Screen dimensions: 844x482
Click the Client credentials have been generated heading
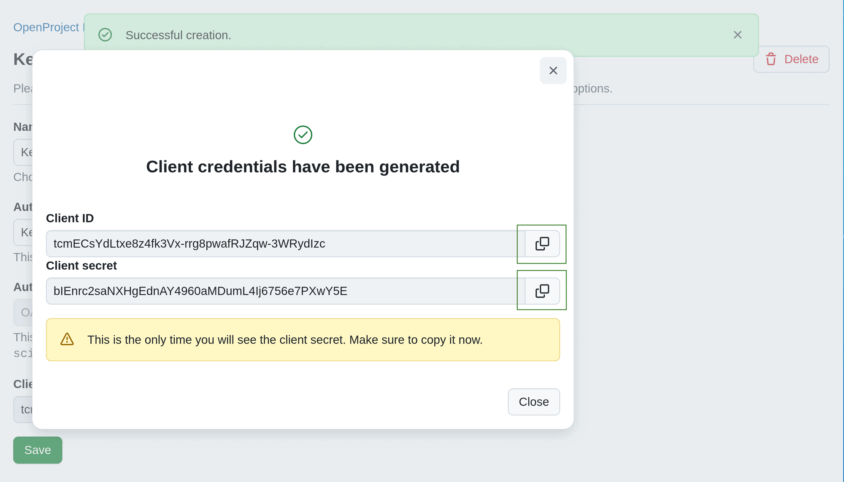coord(303,166)
